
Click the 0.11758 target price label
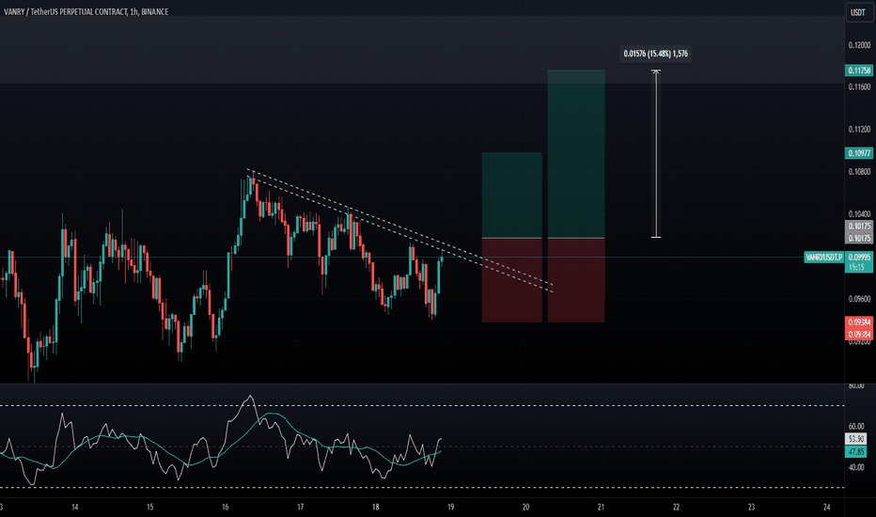pyautogui.click(x=859, y=70)
